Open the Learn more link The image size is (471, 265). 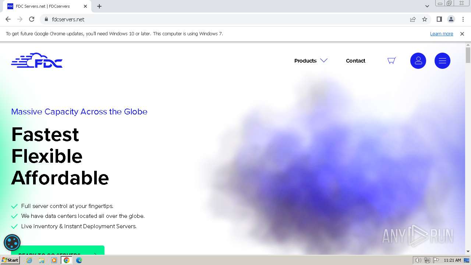(x=442, y=33)
